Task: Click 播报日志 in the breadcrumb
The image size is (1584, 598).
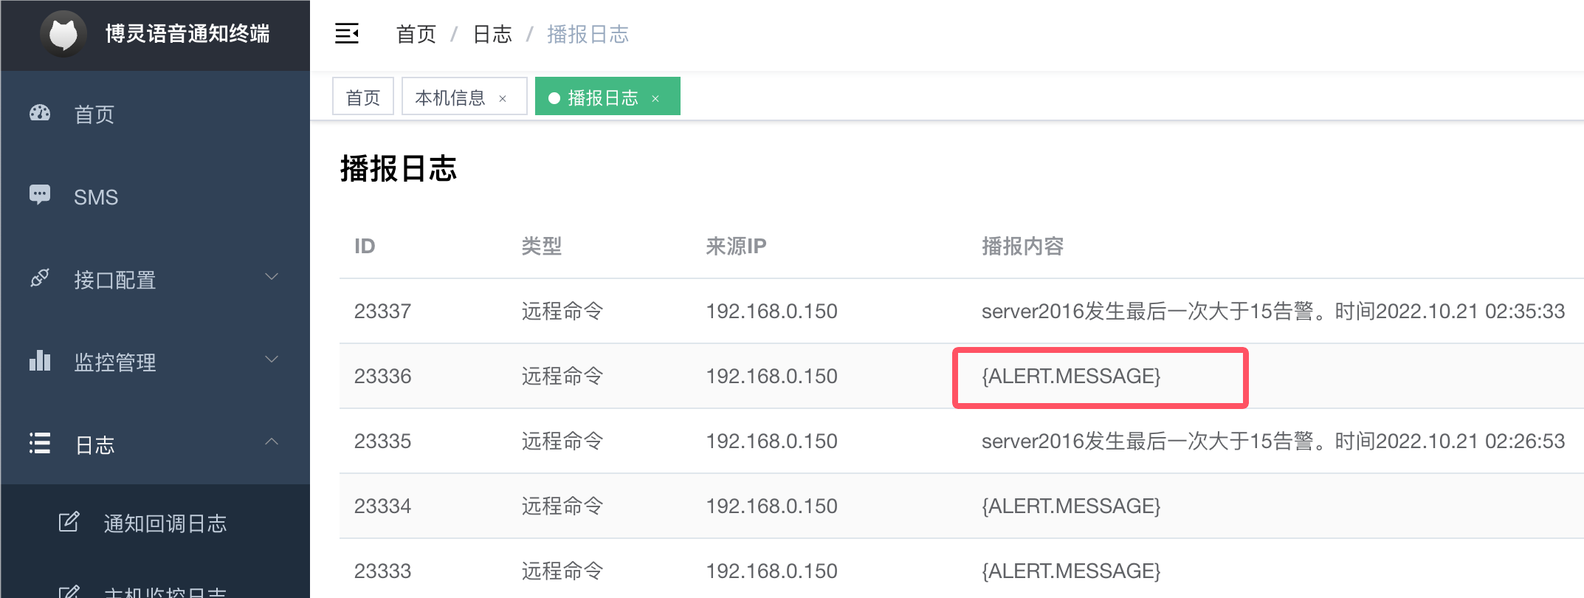Action: coord(588,34)
